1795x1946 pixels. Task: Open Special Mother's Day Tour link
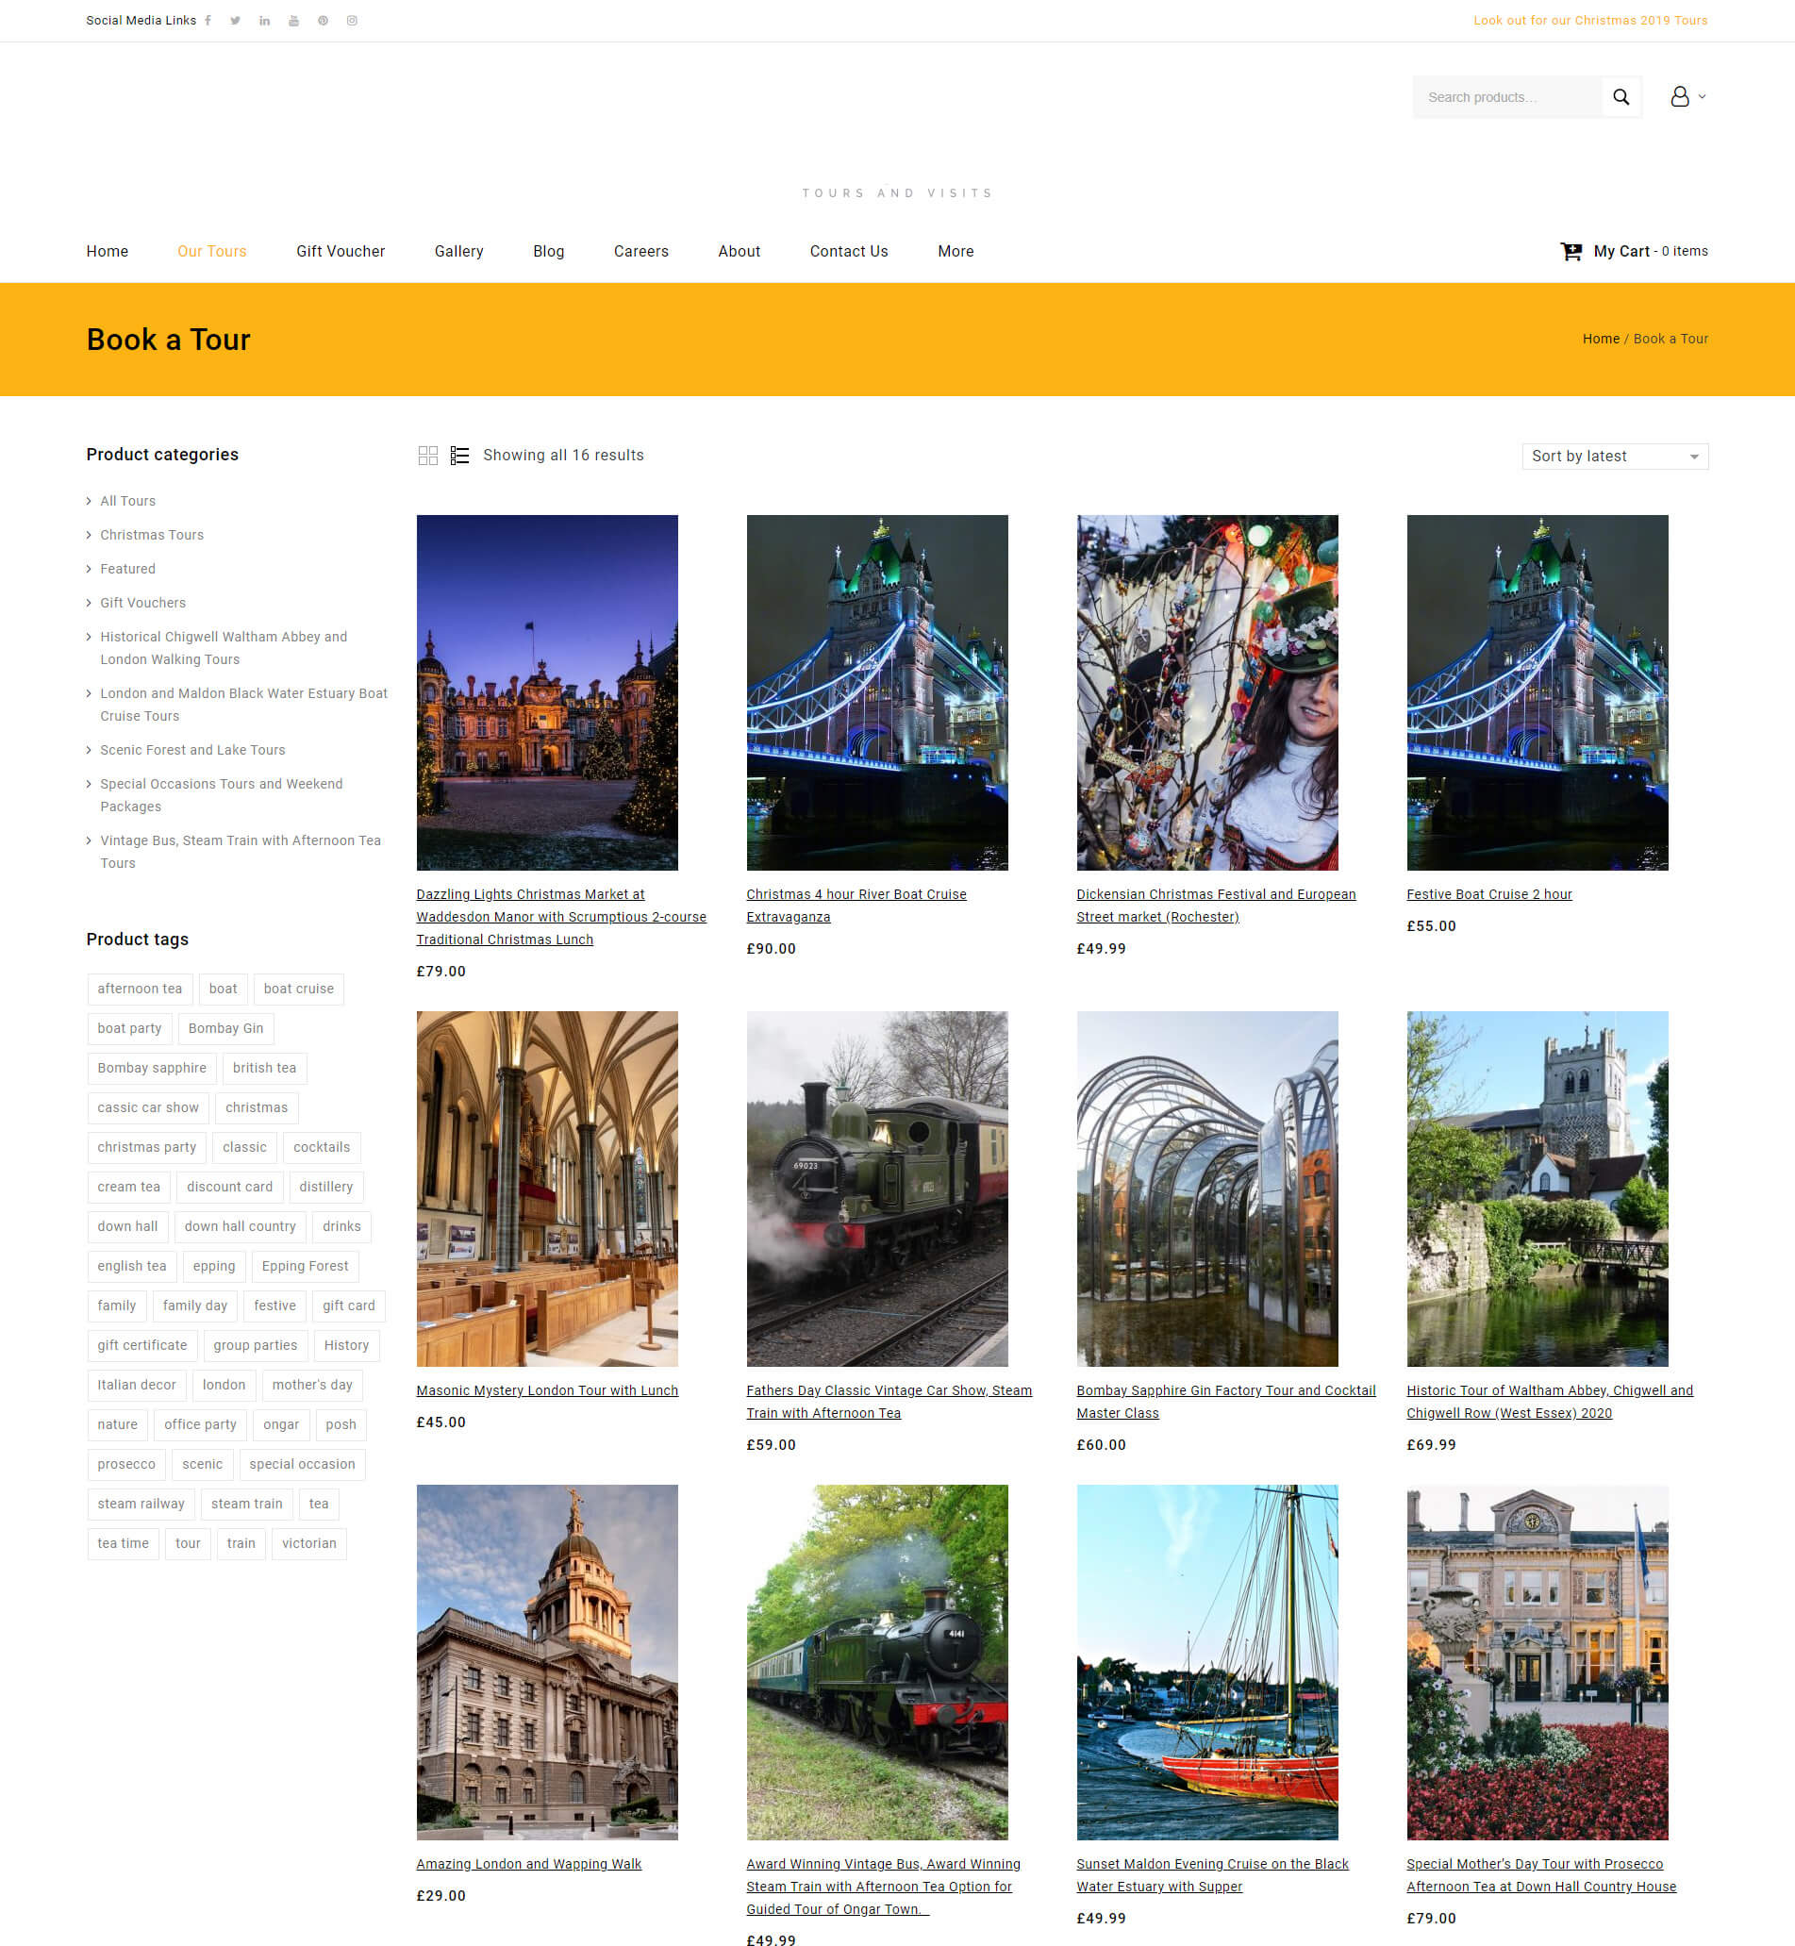pyautogui.click(x=1541, y=1876)
